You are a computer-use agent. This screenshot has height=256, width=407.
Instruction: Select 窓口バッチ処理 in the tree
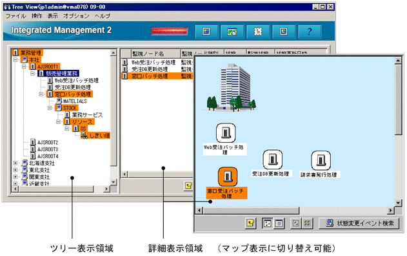tap(69, 94)
